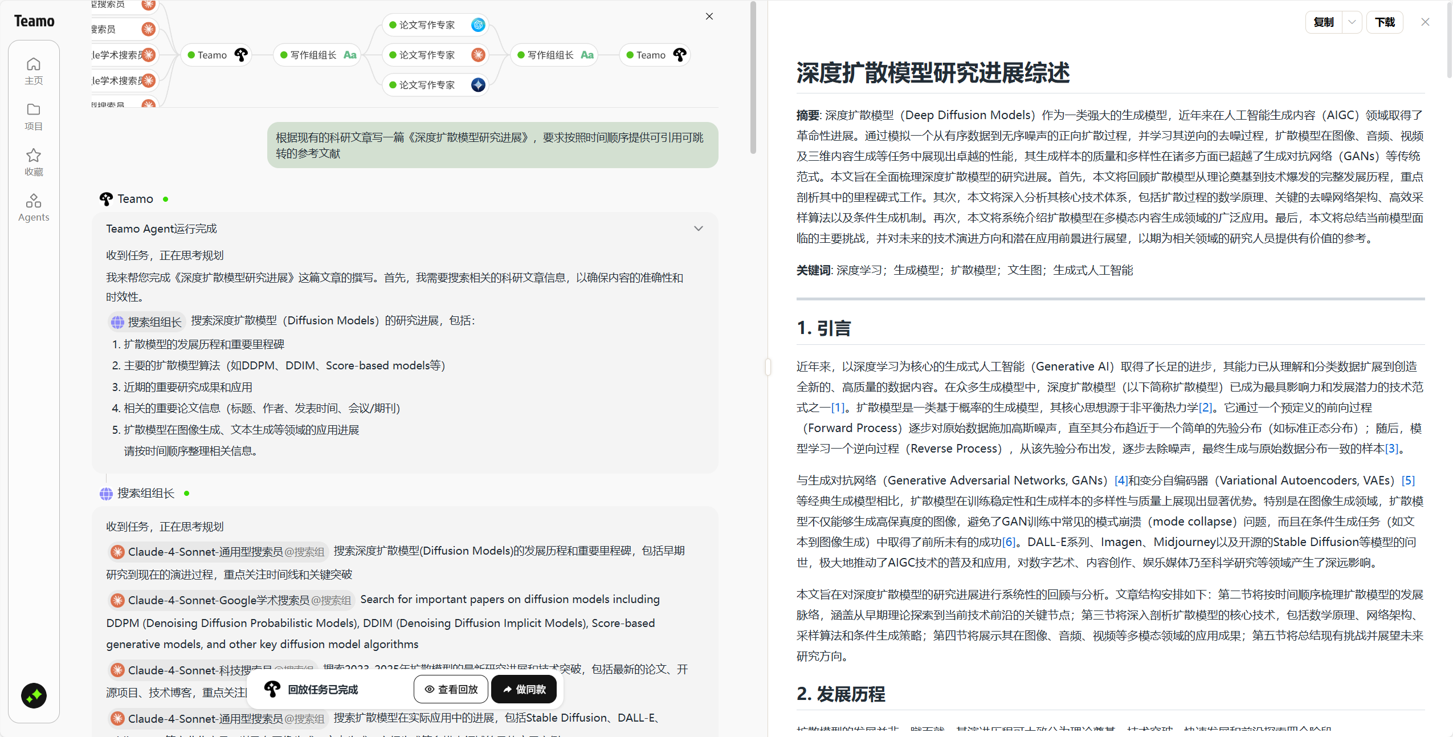Click the 下载 download button
The image size is (1453, 737).
pyautogui.click(x=1385, y=22)
